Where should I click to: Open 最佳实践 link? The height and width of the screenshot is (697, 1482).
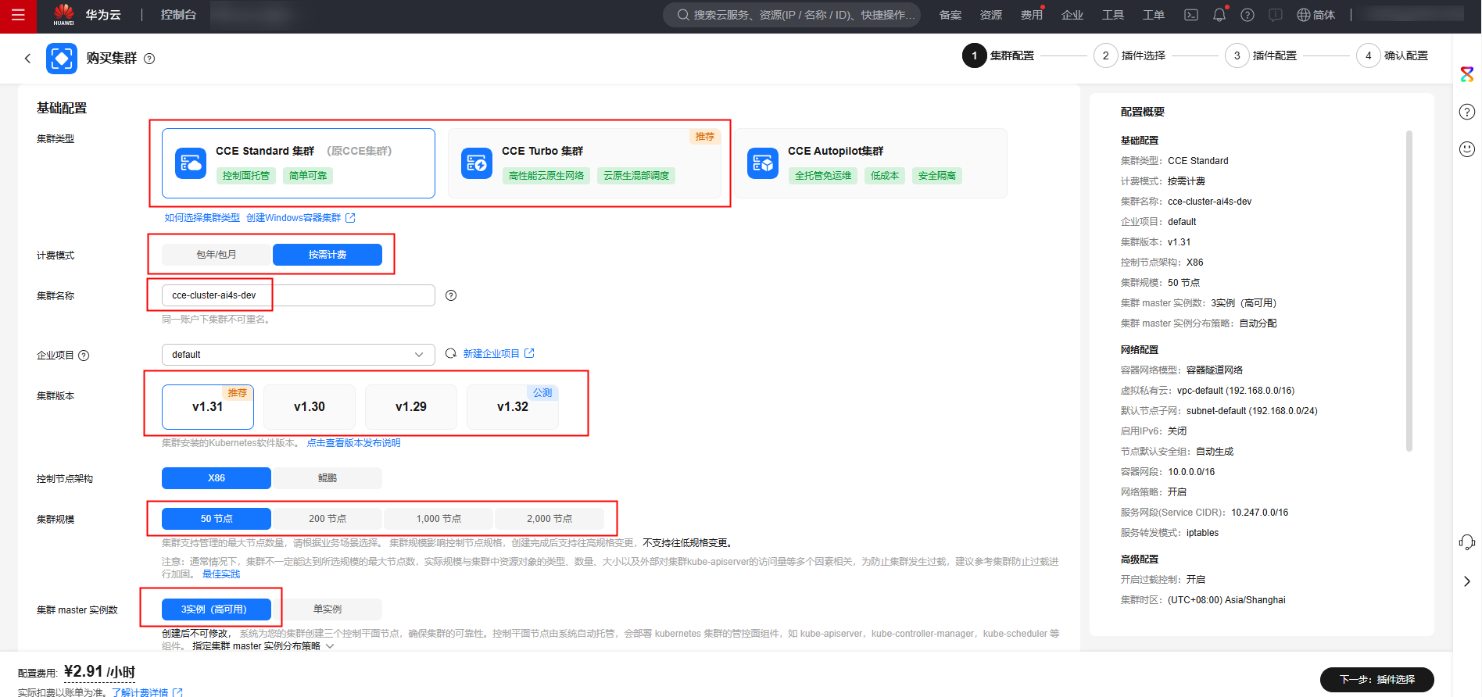pos(221,574)
